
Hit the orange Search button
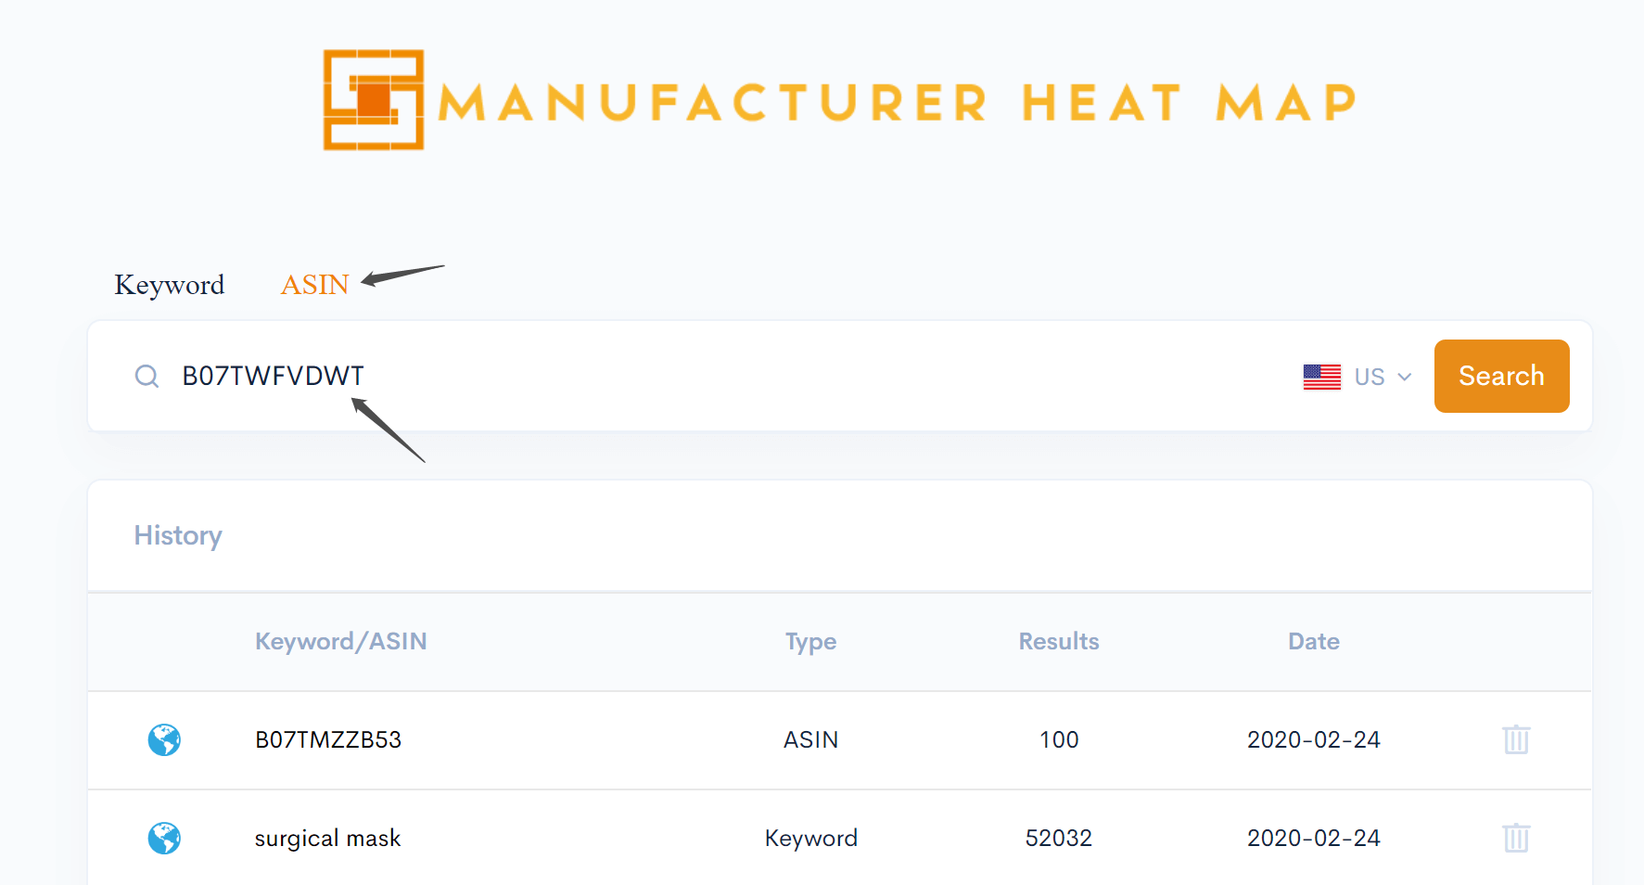1501,376
